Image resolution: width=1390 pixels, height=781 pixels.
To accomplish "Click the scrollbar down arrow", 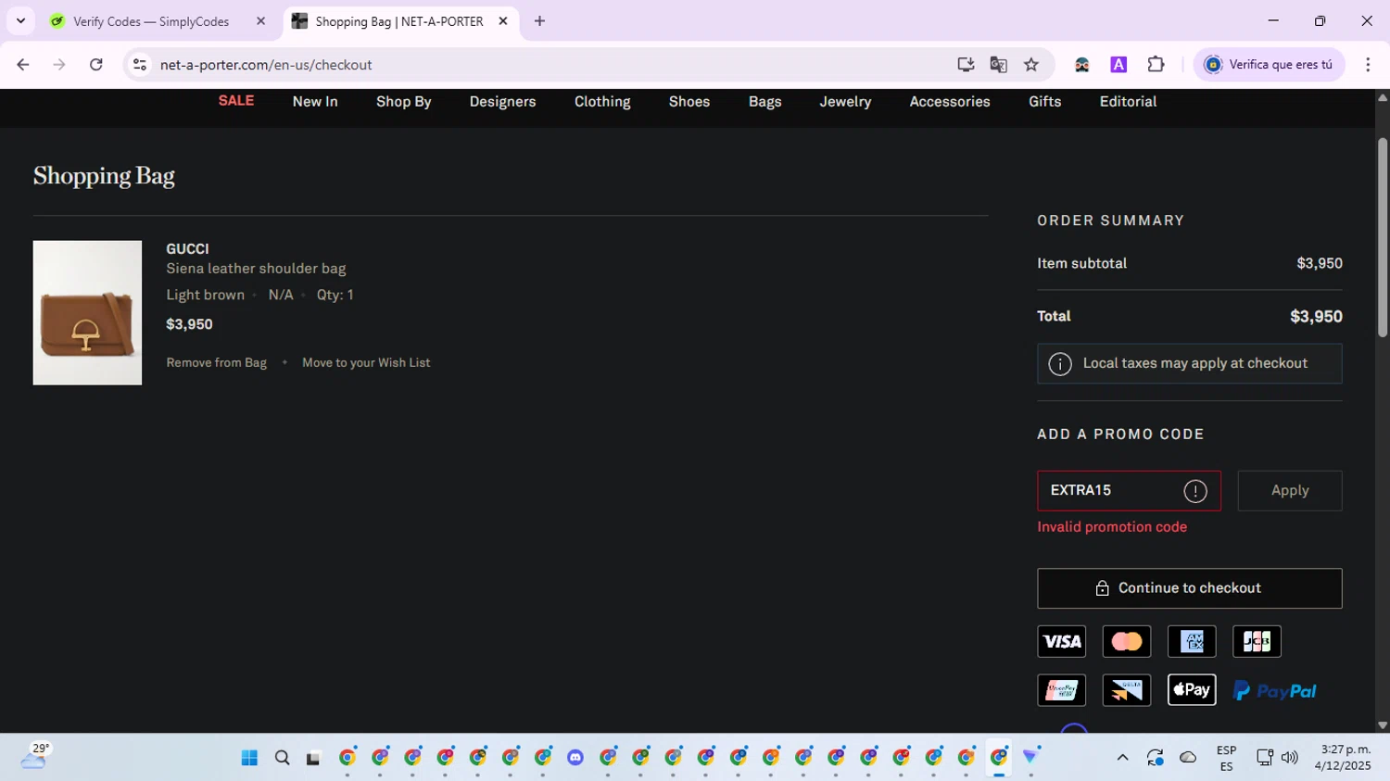I will click(1383, 725).
